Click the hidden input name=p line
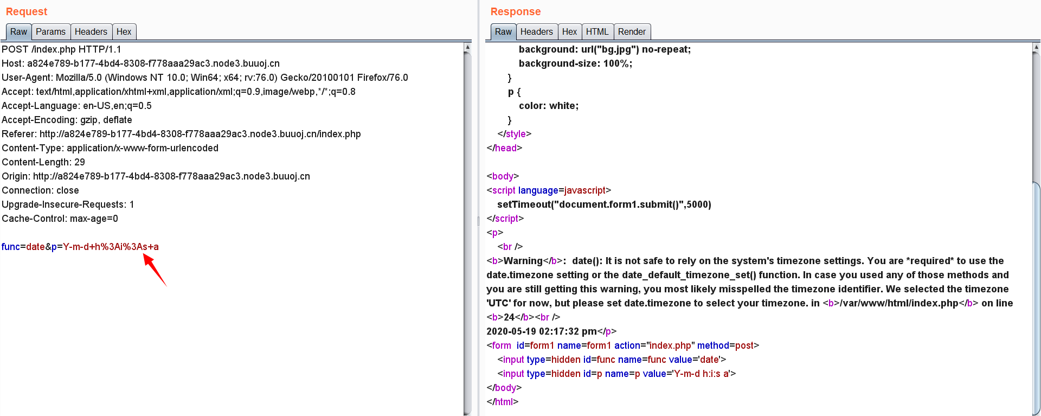The height and width of the screenshot is (416, 1041). coord(616,374)
